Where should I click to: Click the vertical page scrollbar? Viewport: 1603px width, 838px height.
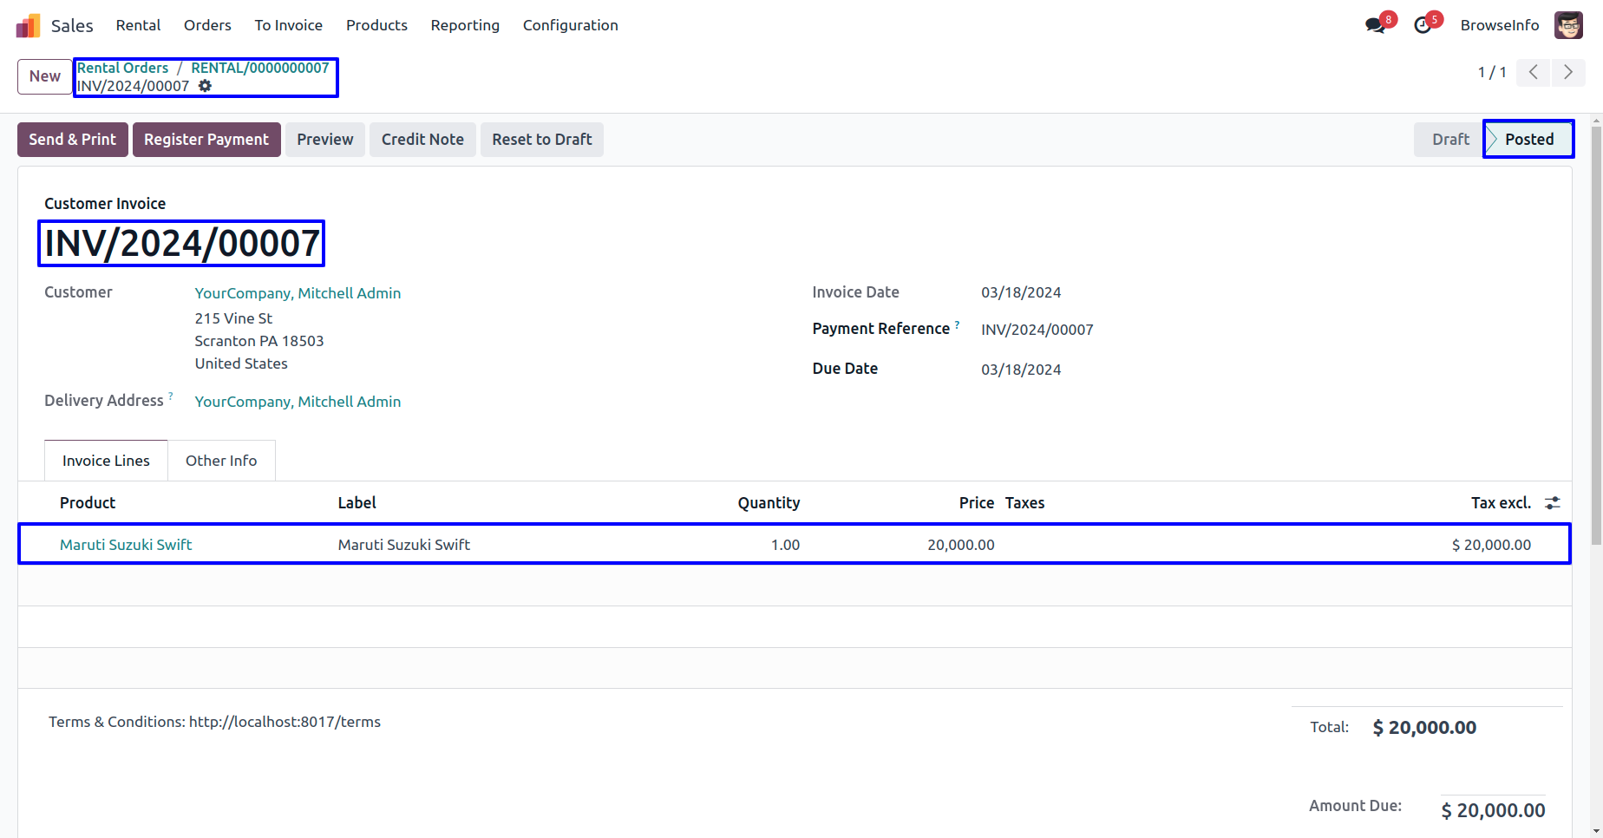(x=1596, y=347)
